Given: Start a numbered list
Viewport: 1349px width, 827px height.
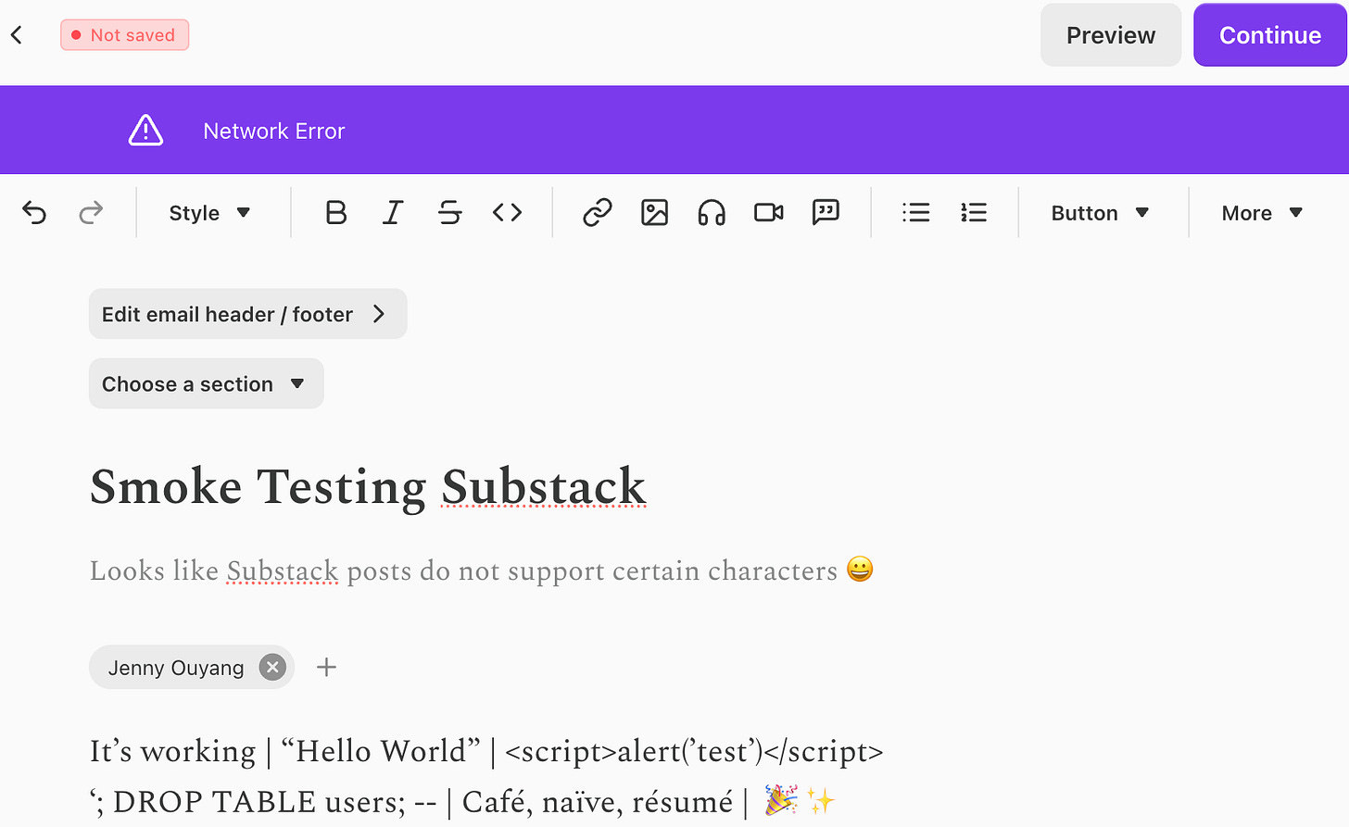Looking at the screenshot, I should click(x=974, y=213).
